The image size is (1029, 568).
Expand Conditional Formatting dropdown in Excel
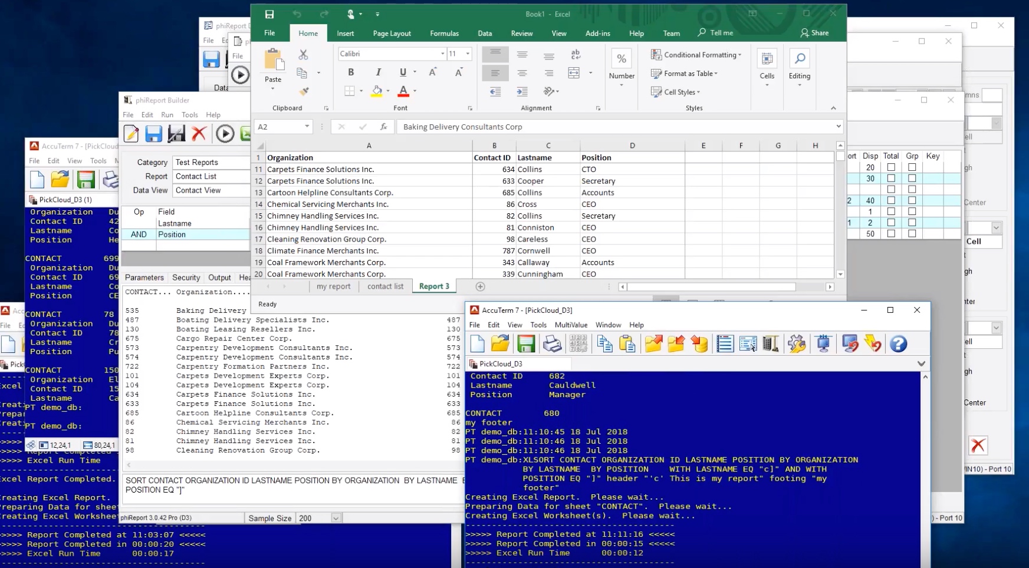click(x=739, y=55)
